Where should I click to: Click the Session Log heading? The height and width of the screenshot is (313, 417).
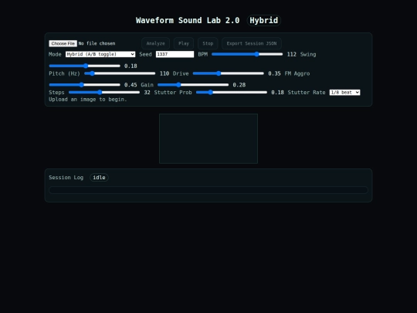pyautogui.click(x=66, y=178)
